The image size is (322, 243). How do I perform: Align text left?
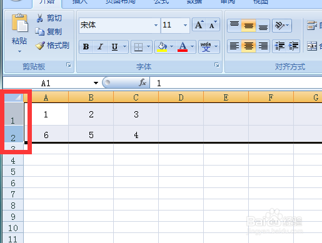[x=234, y=46]
